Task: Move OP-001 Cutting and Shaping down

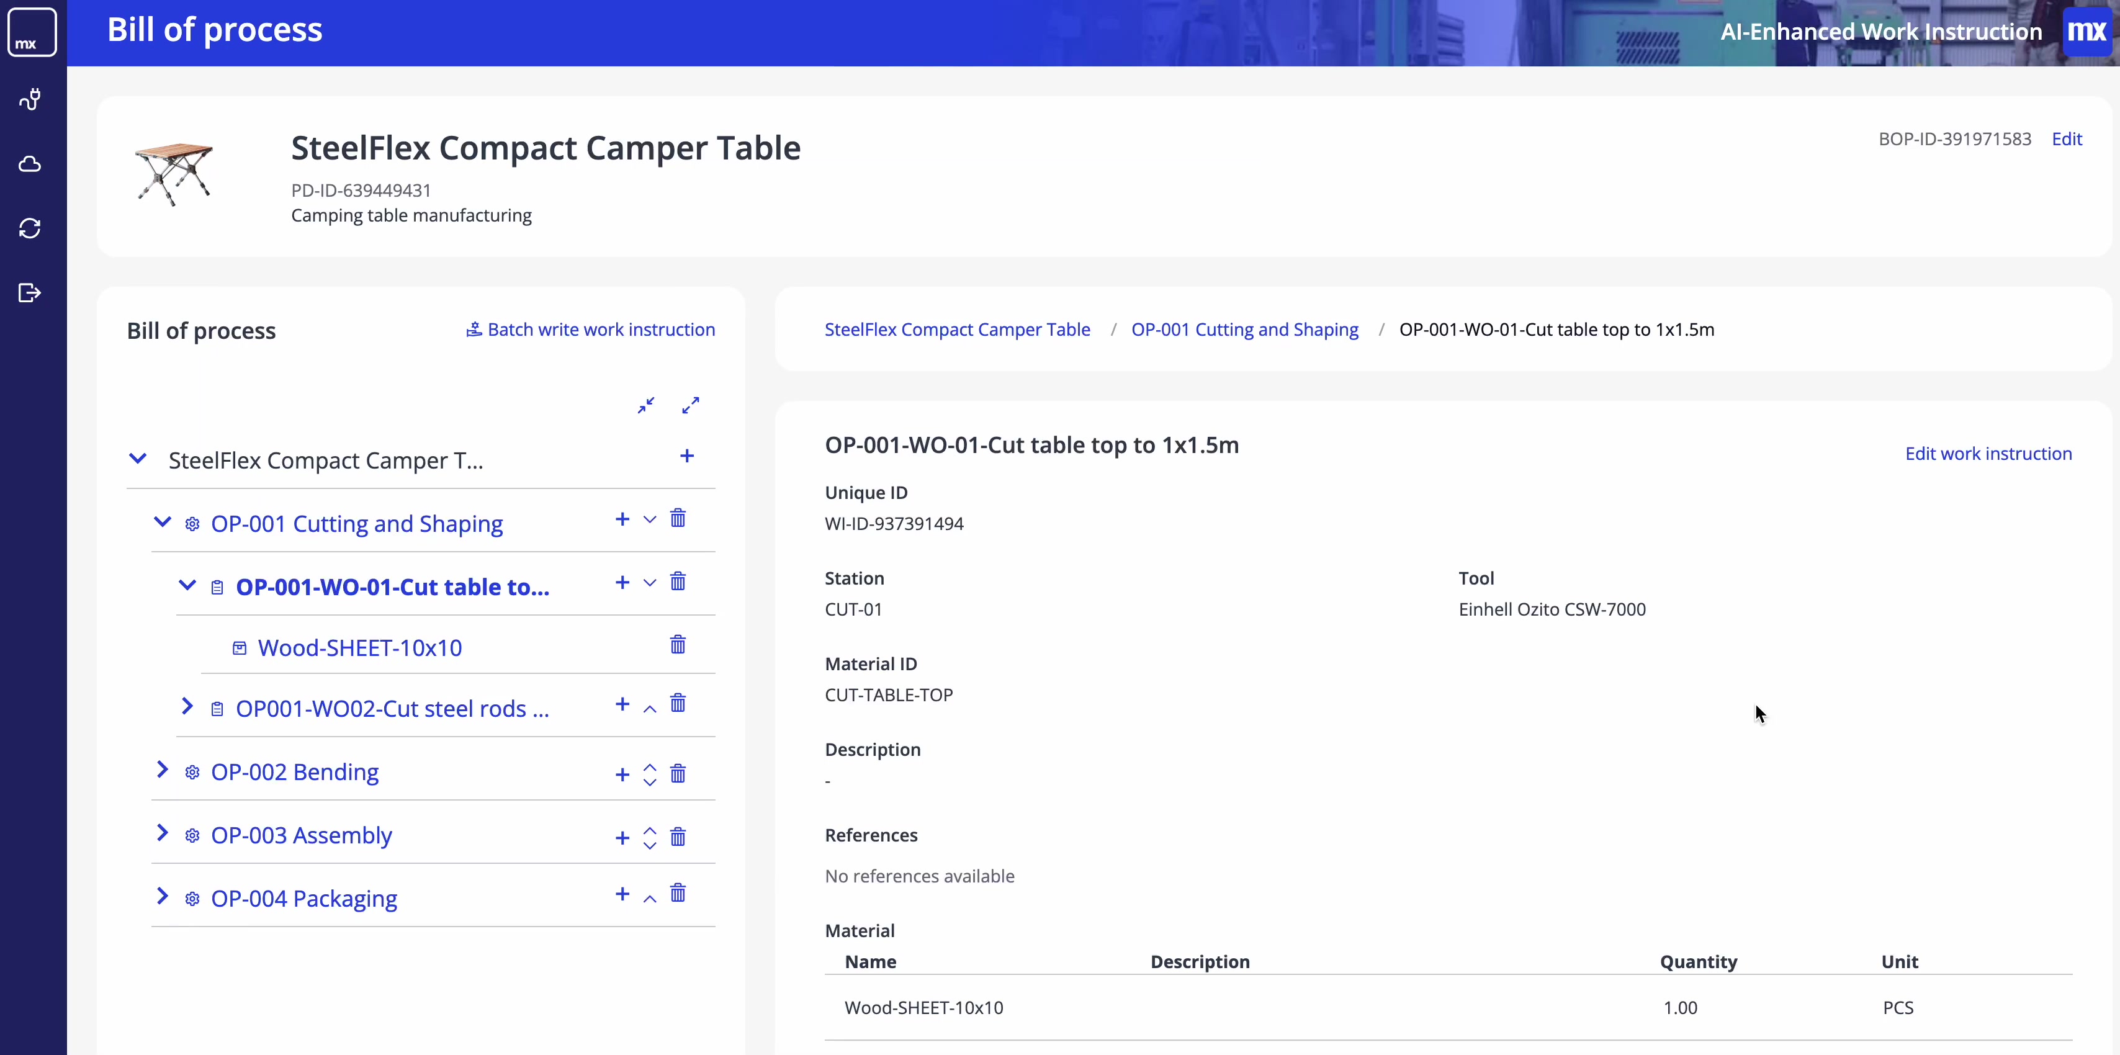Action: coord(649,519)
